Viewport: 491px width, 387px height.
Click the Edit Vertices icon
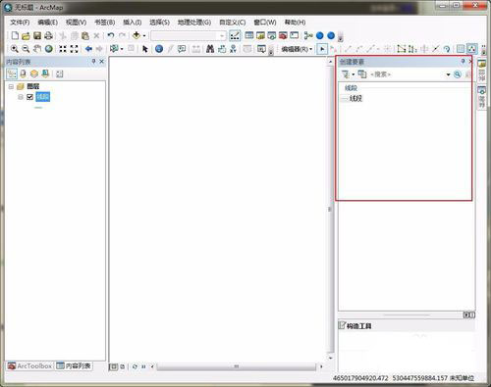pyautogui.click(x=402, y=49)
